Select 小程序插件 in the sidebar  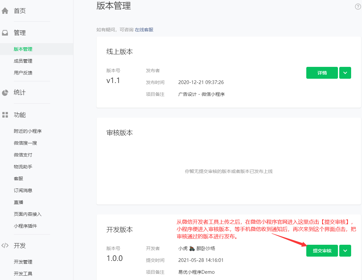click(24, 226)
